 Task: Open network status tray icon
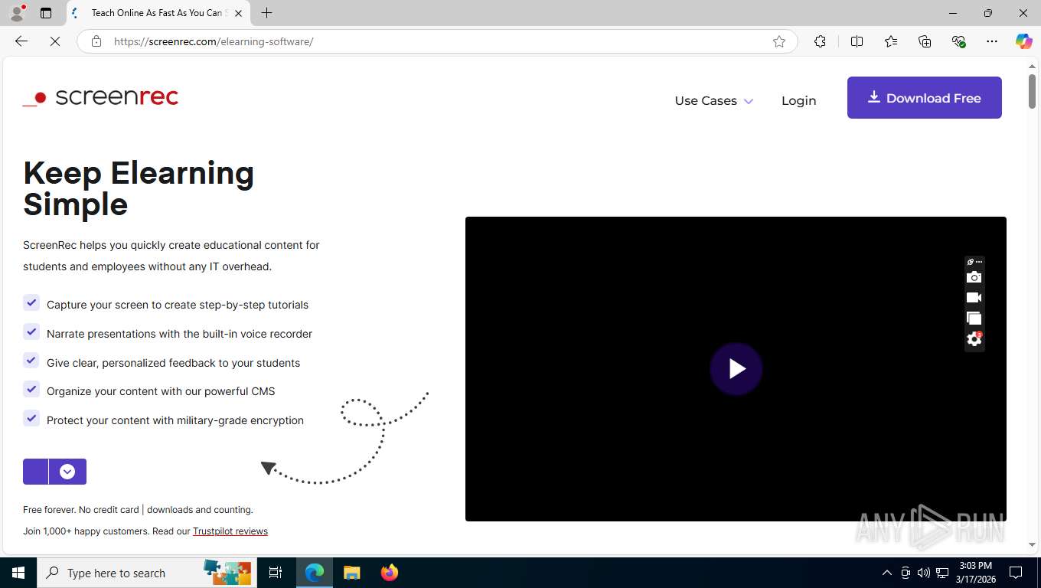tap(942, 573)
